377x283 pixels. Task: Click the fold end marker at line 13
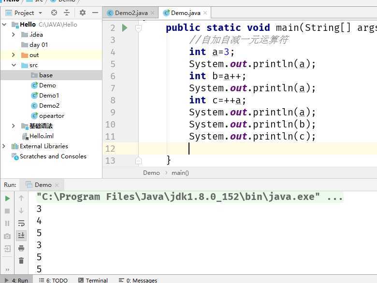(x=138, y=160)
